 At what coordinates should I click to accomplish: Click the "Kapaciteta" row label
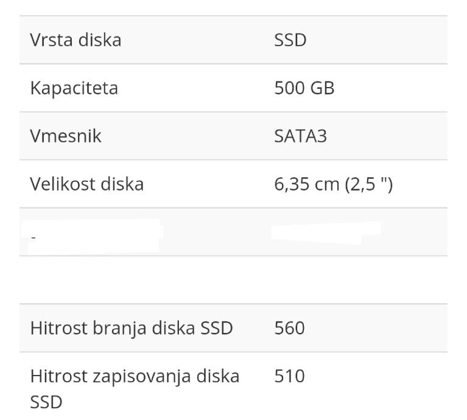coord(74,88)
